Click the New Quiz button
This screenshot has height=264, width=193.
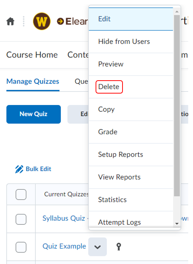tap(34, 114)
